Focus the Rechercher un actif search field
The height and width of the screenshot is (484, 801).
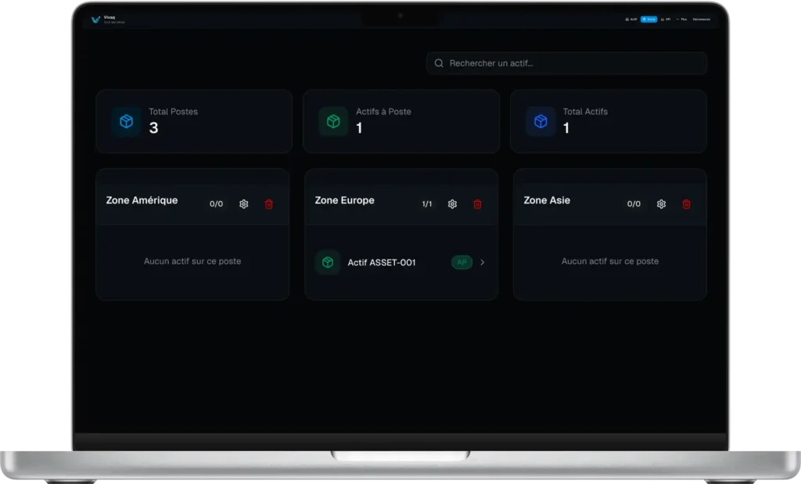567,63
